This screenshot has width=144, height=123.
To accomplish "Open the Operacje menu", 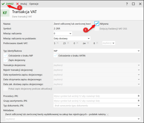I will [x=34, y=4].
